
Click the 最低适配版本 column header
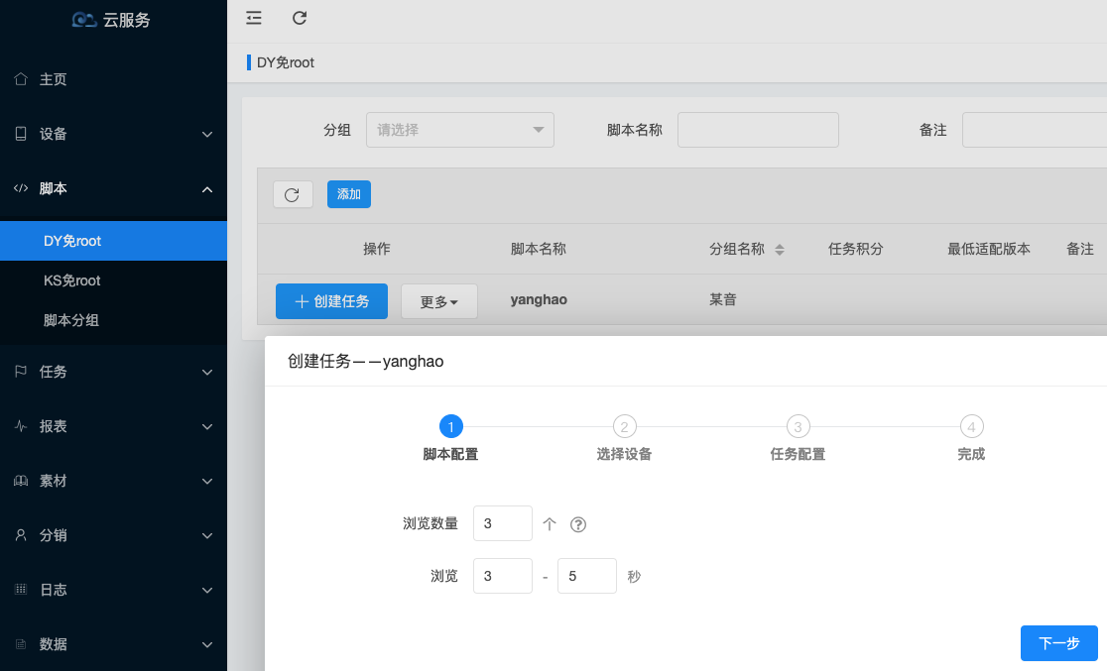988,249
